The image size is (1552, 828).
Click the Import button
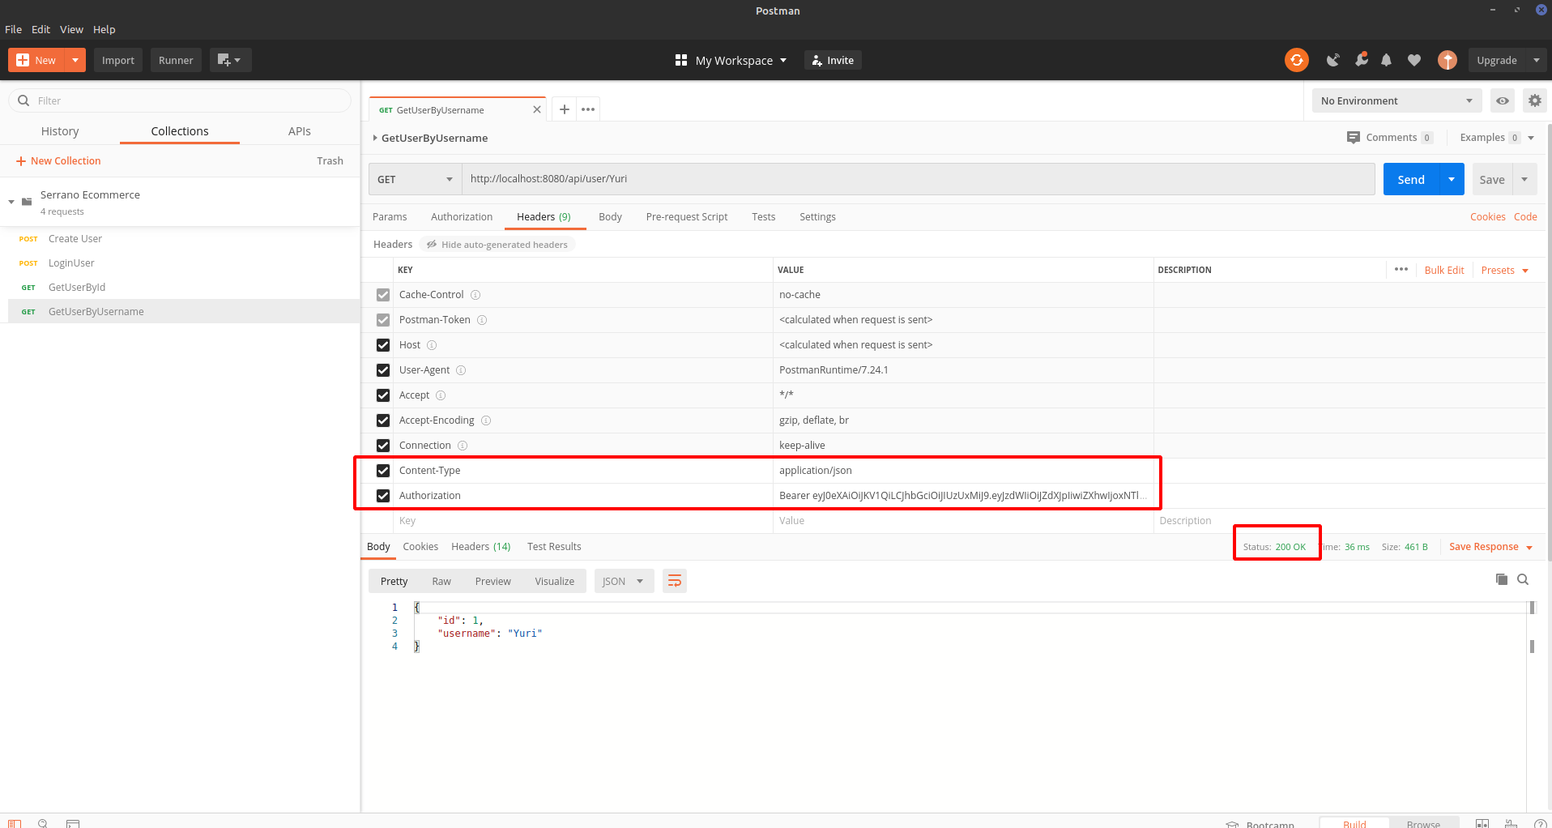click(x=118, y=60)
